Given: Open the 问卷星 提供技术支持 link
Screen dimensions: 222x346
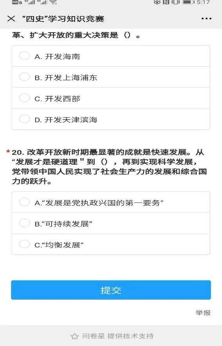Looking at the screenshot, I should point(118,336).
